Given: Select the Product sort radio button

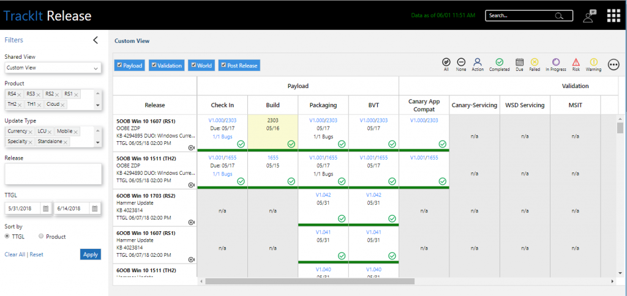Looking at the screenshot, I should pos(41,237).
